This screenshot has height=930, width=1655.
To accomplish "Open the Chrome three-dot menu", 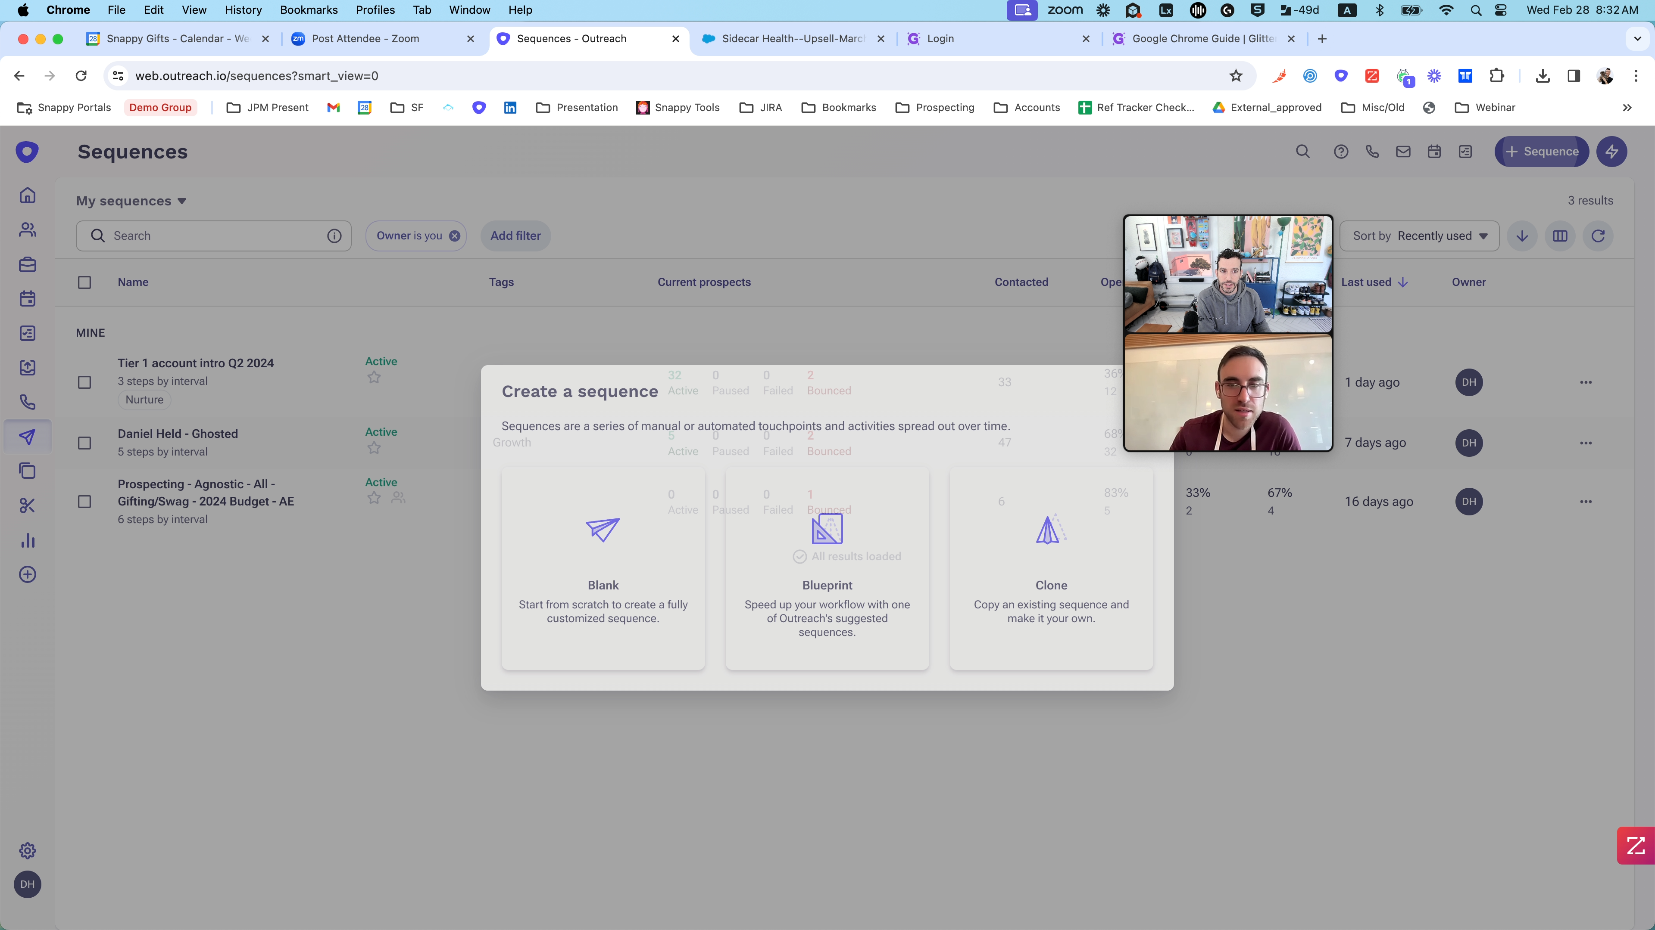I will tap(1635, 76).
